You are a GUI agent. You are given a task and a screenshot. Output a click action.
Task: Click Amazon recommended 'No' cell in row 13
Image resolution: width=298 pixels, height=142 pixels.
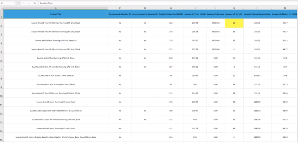point(145,119)
